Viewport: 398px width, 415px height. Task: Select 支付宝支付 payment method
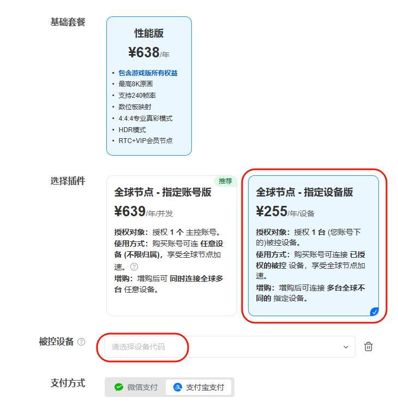click(198, 387)
